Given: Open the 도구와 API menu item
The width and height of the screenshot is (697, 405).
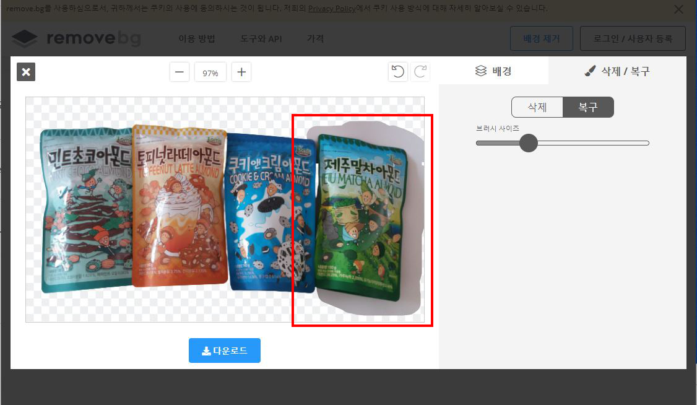Looking at the screenshot, I should click(x=261, y=38).
